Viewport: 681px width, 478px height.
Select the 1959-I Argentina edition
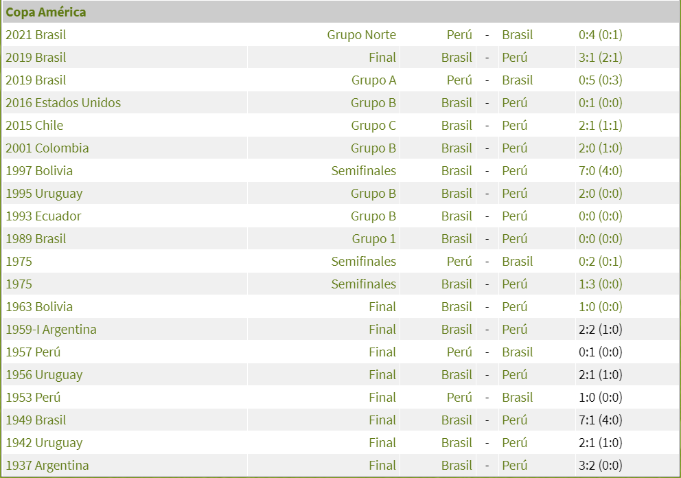(51, 330)
